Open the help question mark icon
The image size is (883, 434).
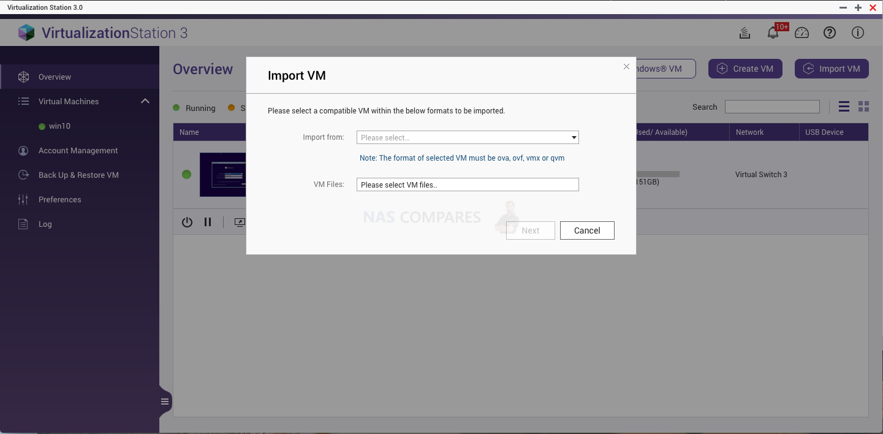click(830, 33)
